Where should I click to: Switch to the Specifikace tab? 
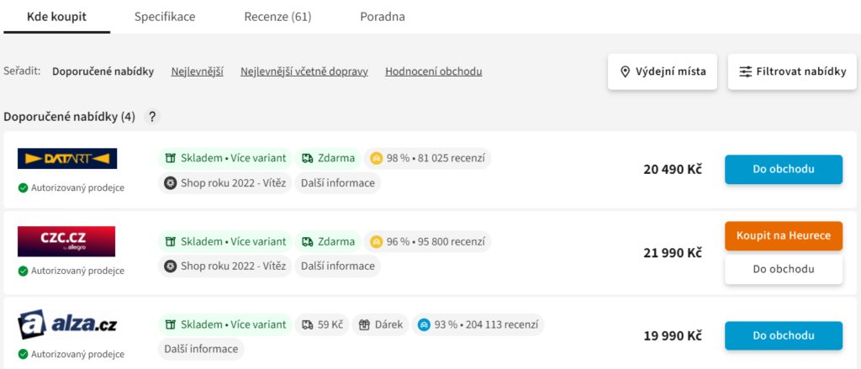point(165,17)
